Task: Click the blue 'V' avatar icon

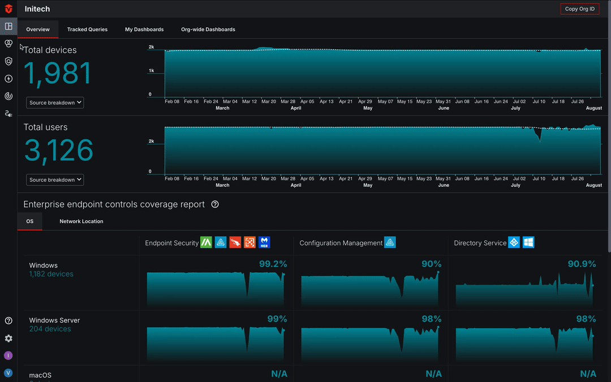Action: pyautogui.click(x=8, y=373)
